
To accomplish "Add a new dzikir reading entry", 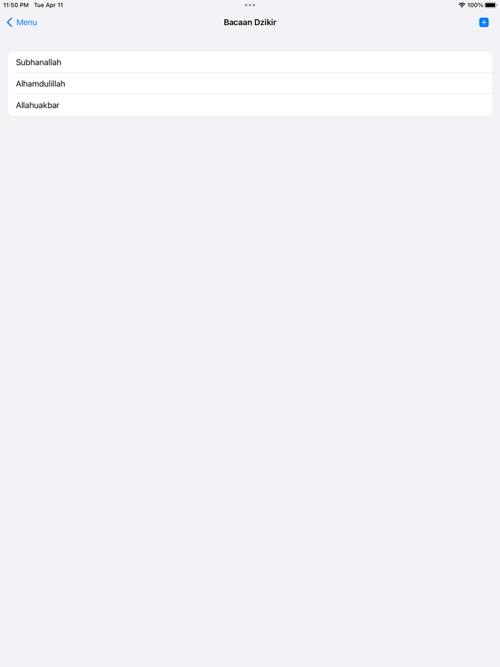I will 484,22.
